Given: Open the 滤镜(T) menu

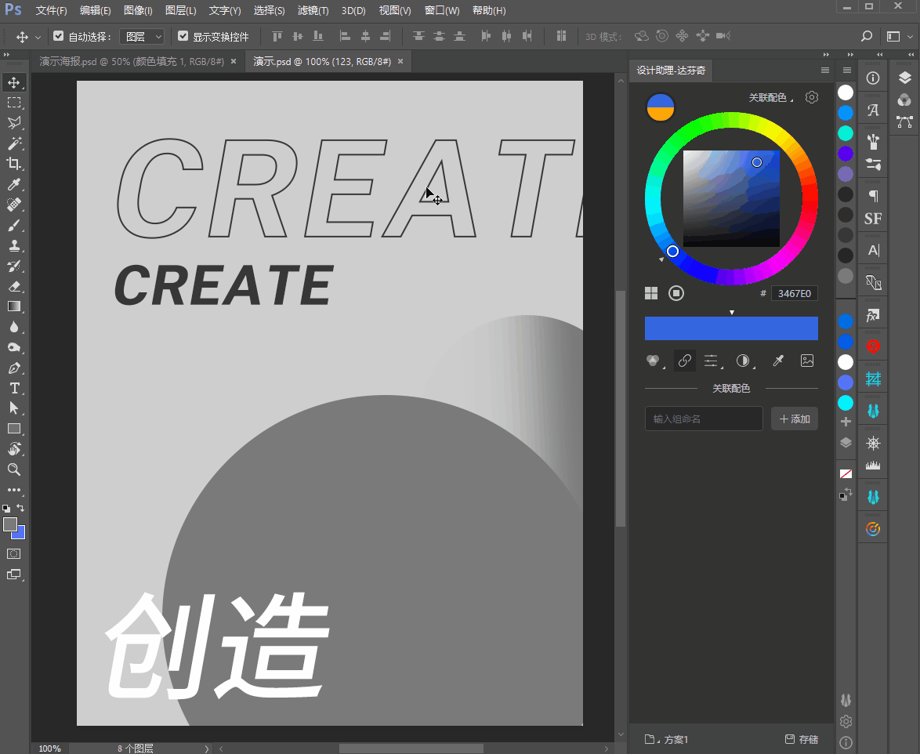Looking at the screenshot, I should pyautogui.click(x=313, y=10).
